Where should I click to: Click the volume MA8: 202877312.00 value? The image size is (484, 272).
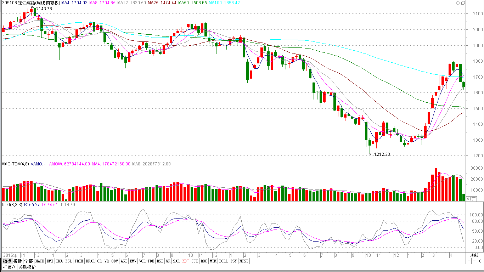pyautogui.click(x=151, y=164)
